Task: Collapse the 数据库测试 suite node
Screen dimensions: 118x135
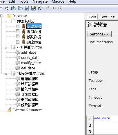Action: point(6,21)
